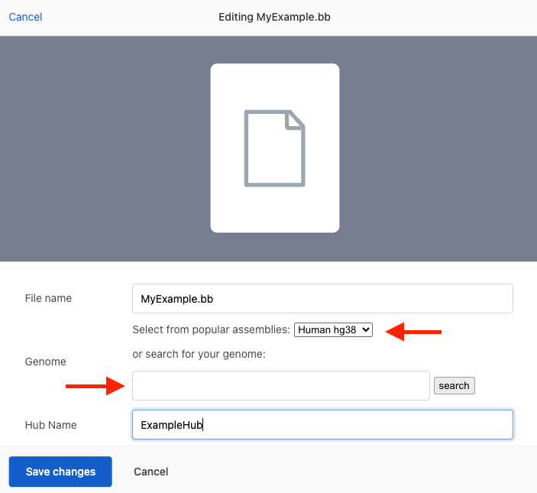Click the genome search text field
Image resolution: width=537 pixels, height=493 pixels.
click(x=281, y=385)
